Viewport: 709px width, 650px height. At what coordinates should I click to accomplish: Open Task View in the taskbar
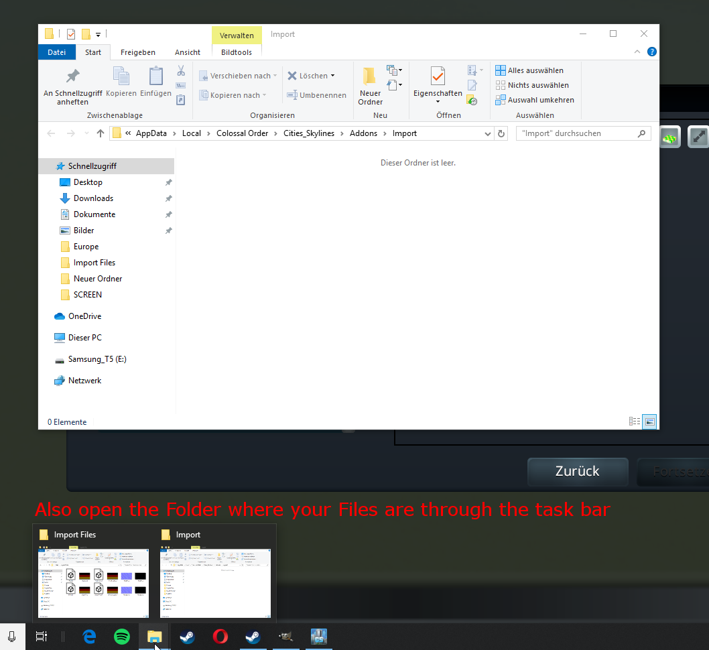tap(41, 637)
